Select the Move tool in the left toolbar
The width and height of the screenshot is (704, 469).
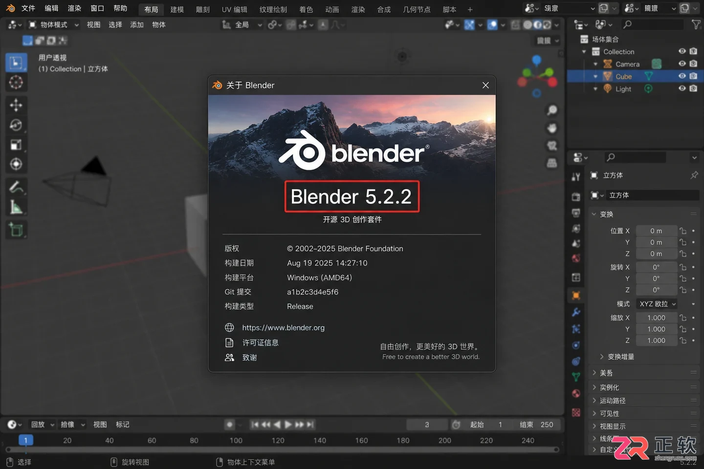pos(16,105)
